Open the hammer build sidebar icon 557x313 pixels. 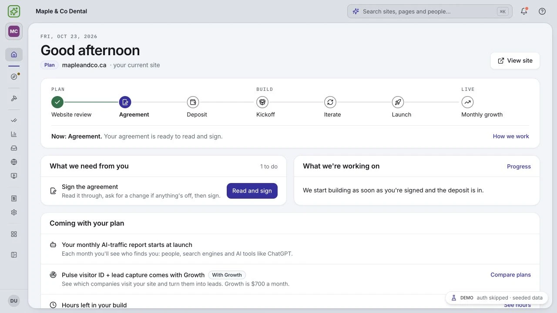coord(14,99)
